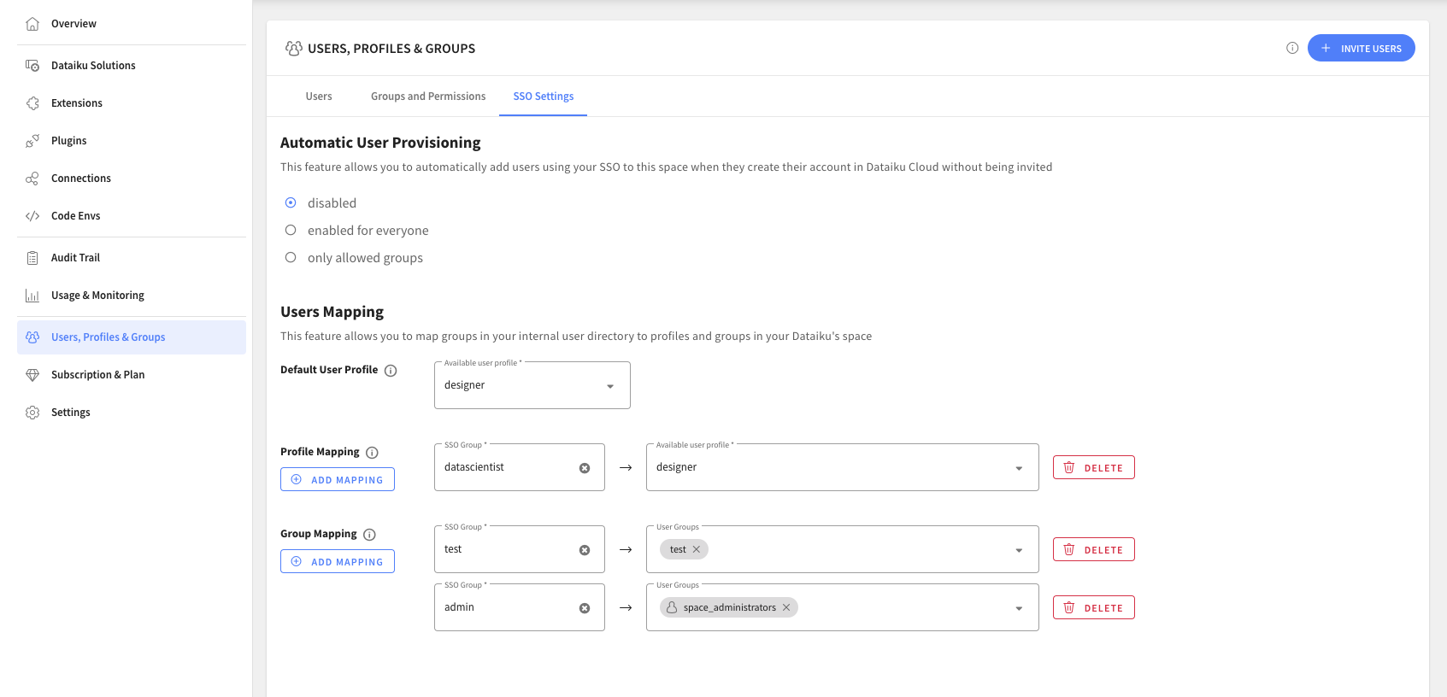Delete the test group mapping
This screenshot has width=1447, height=697.
tap(1094, 549)
